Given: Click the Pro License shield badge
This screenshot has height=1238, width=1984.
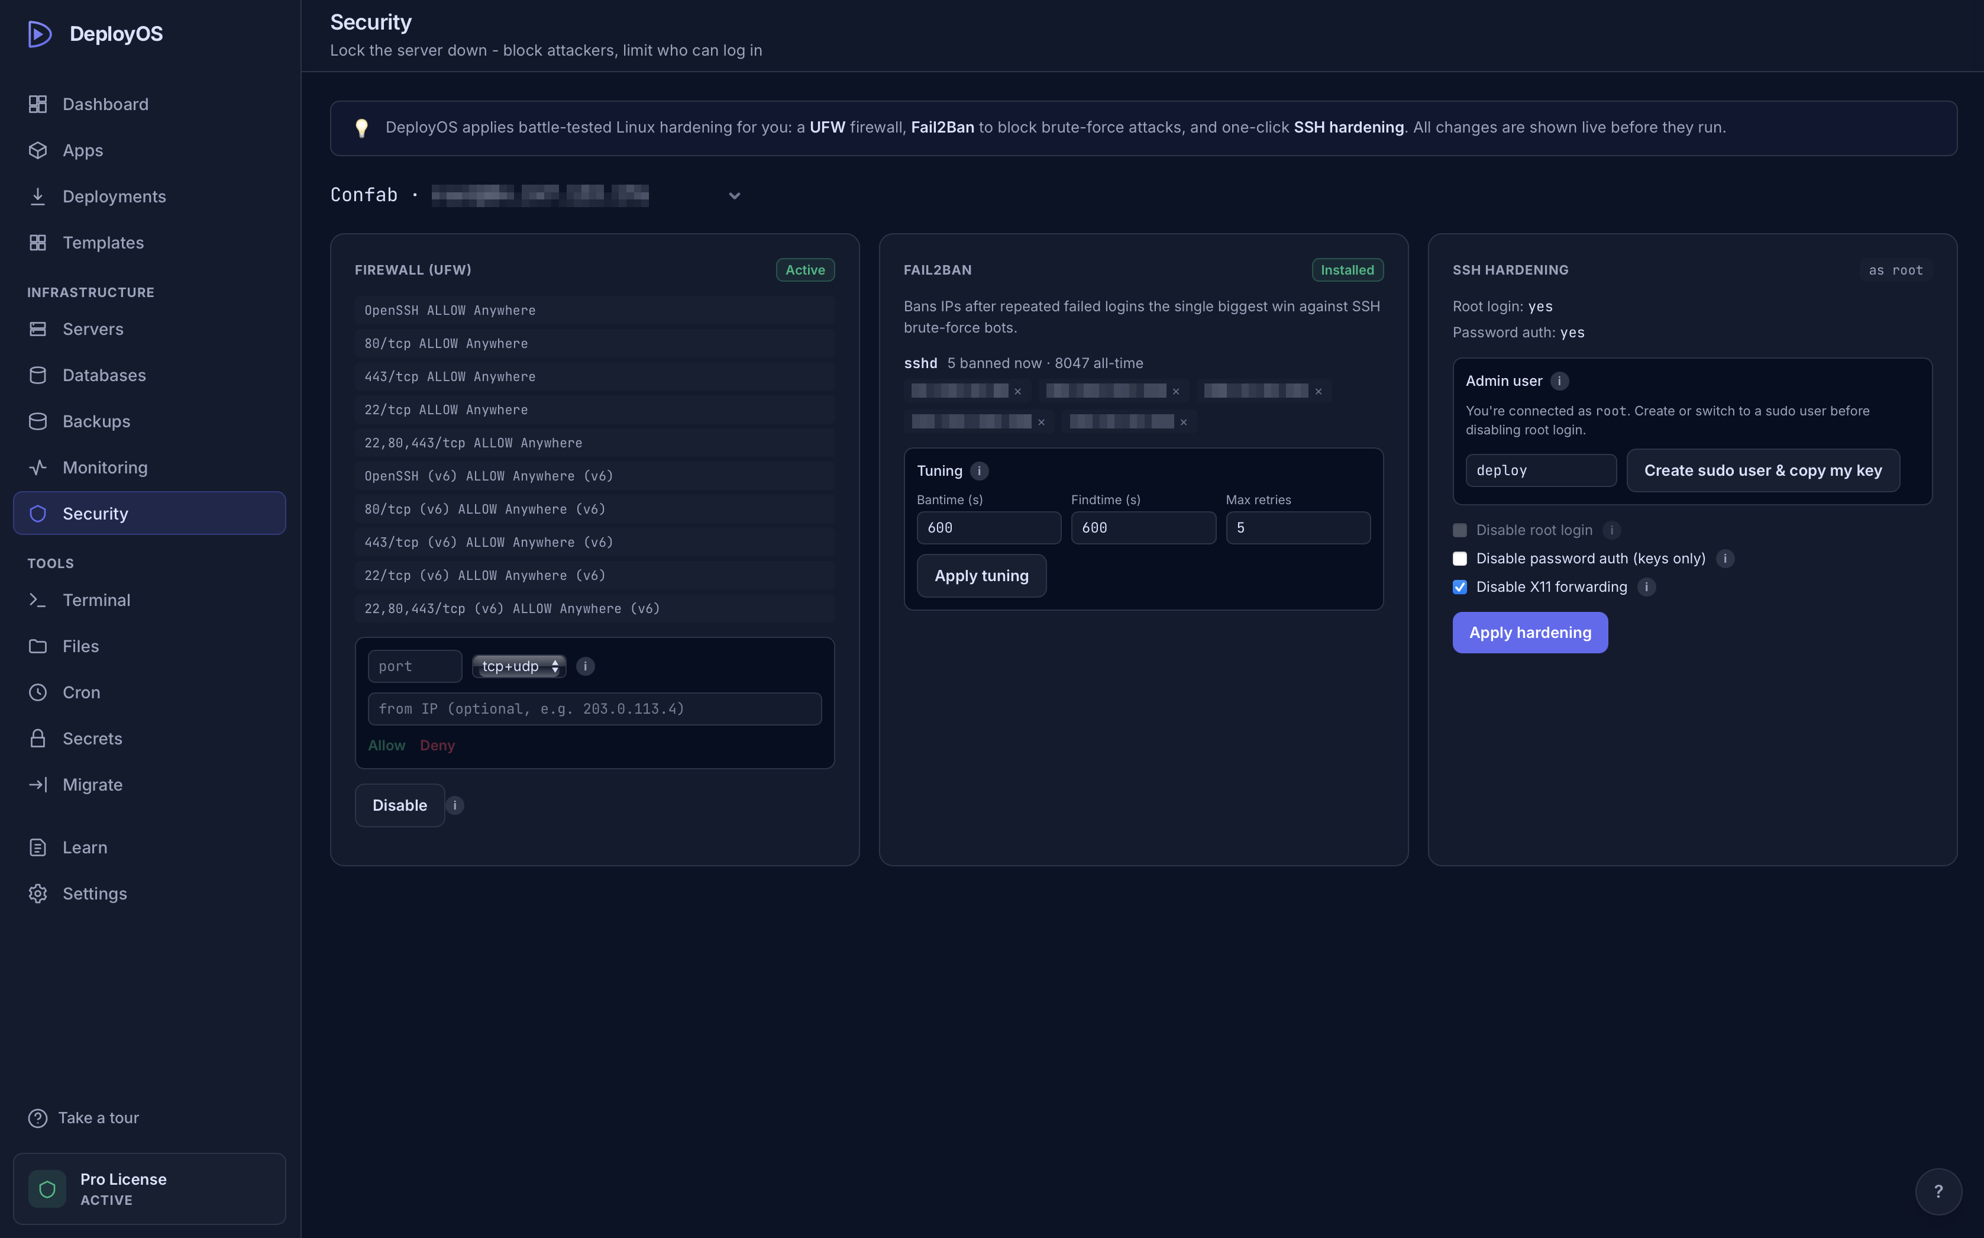Looking at the screenshot, I should tap(47, 1189).
